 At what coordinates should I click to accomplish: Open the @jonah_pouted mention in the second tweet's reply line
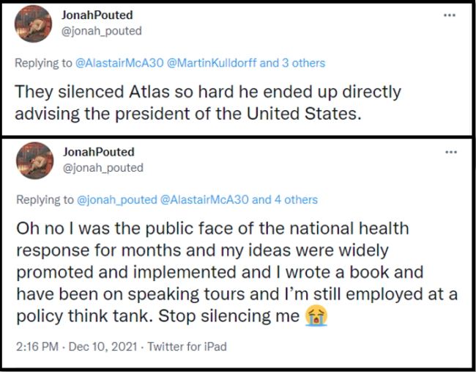pos(116,200)
